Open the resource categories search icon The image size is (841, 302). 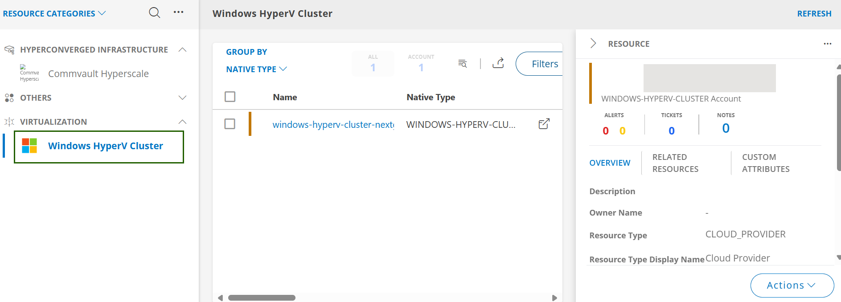pos(155,12)
